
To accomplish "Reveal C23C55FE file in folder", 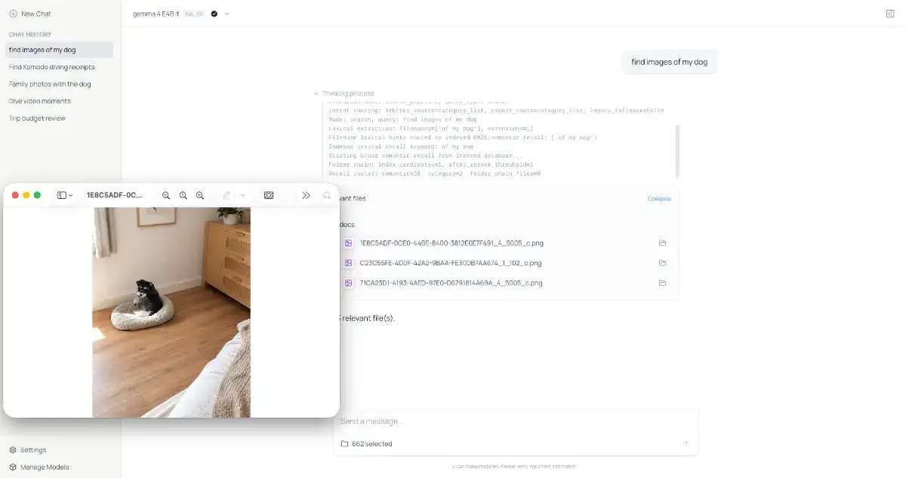I will pos(662,263).
